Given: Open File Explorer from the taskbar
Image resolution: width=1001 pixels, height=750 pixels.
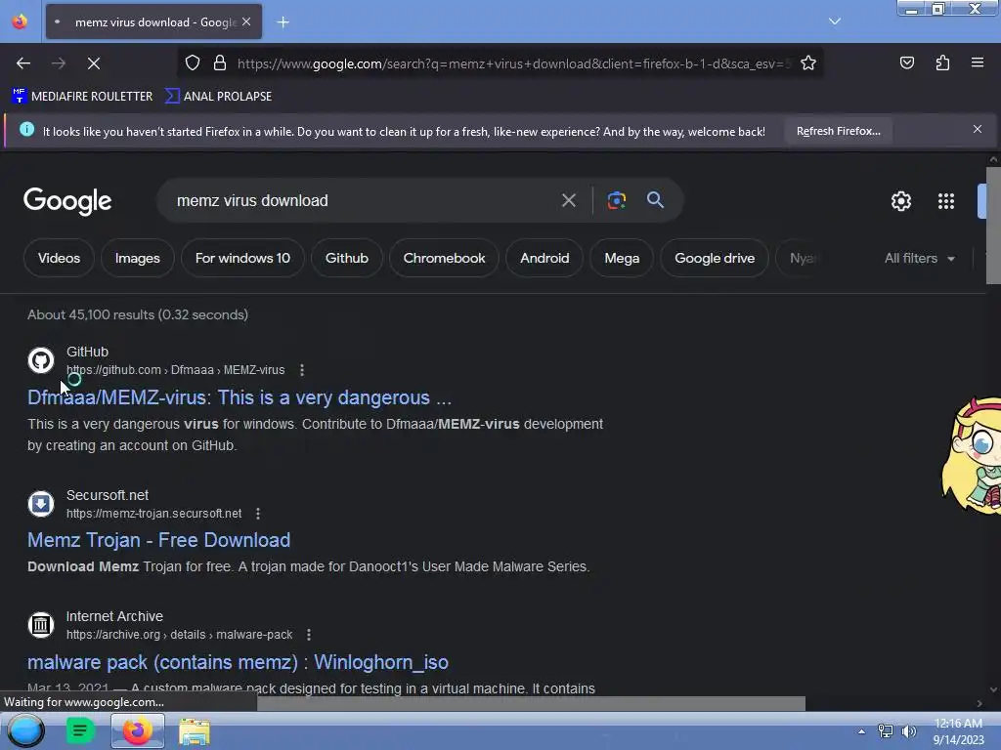Looking at the screenshot, I should 195,731.
